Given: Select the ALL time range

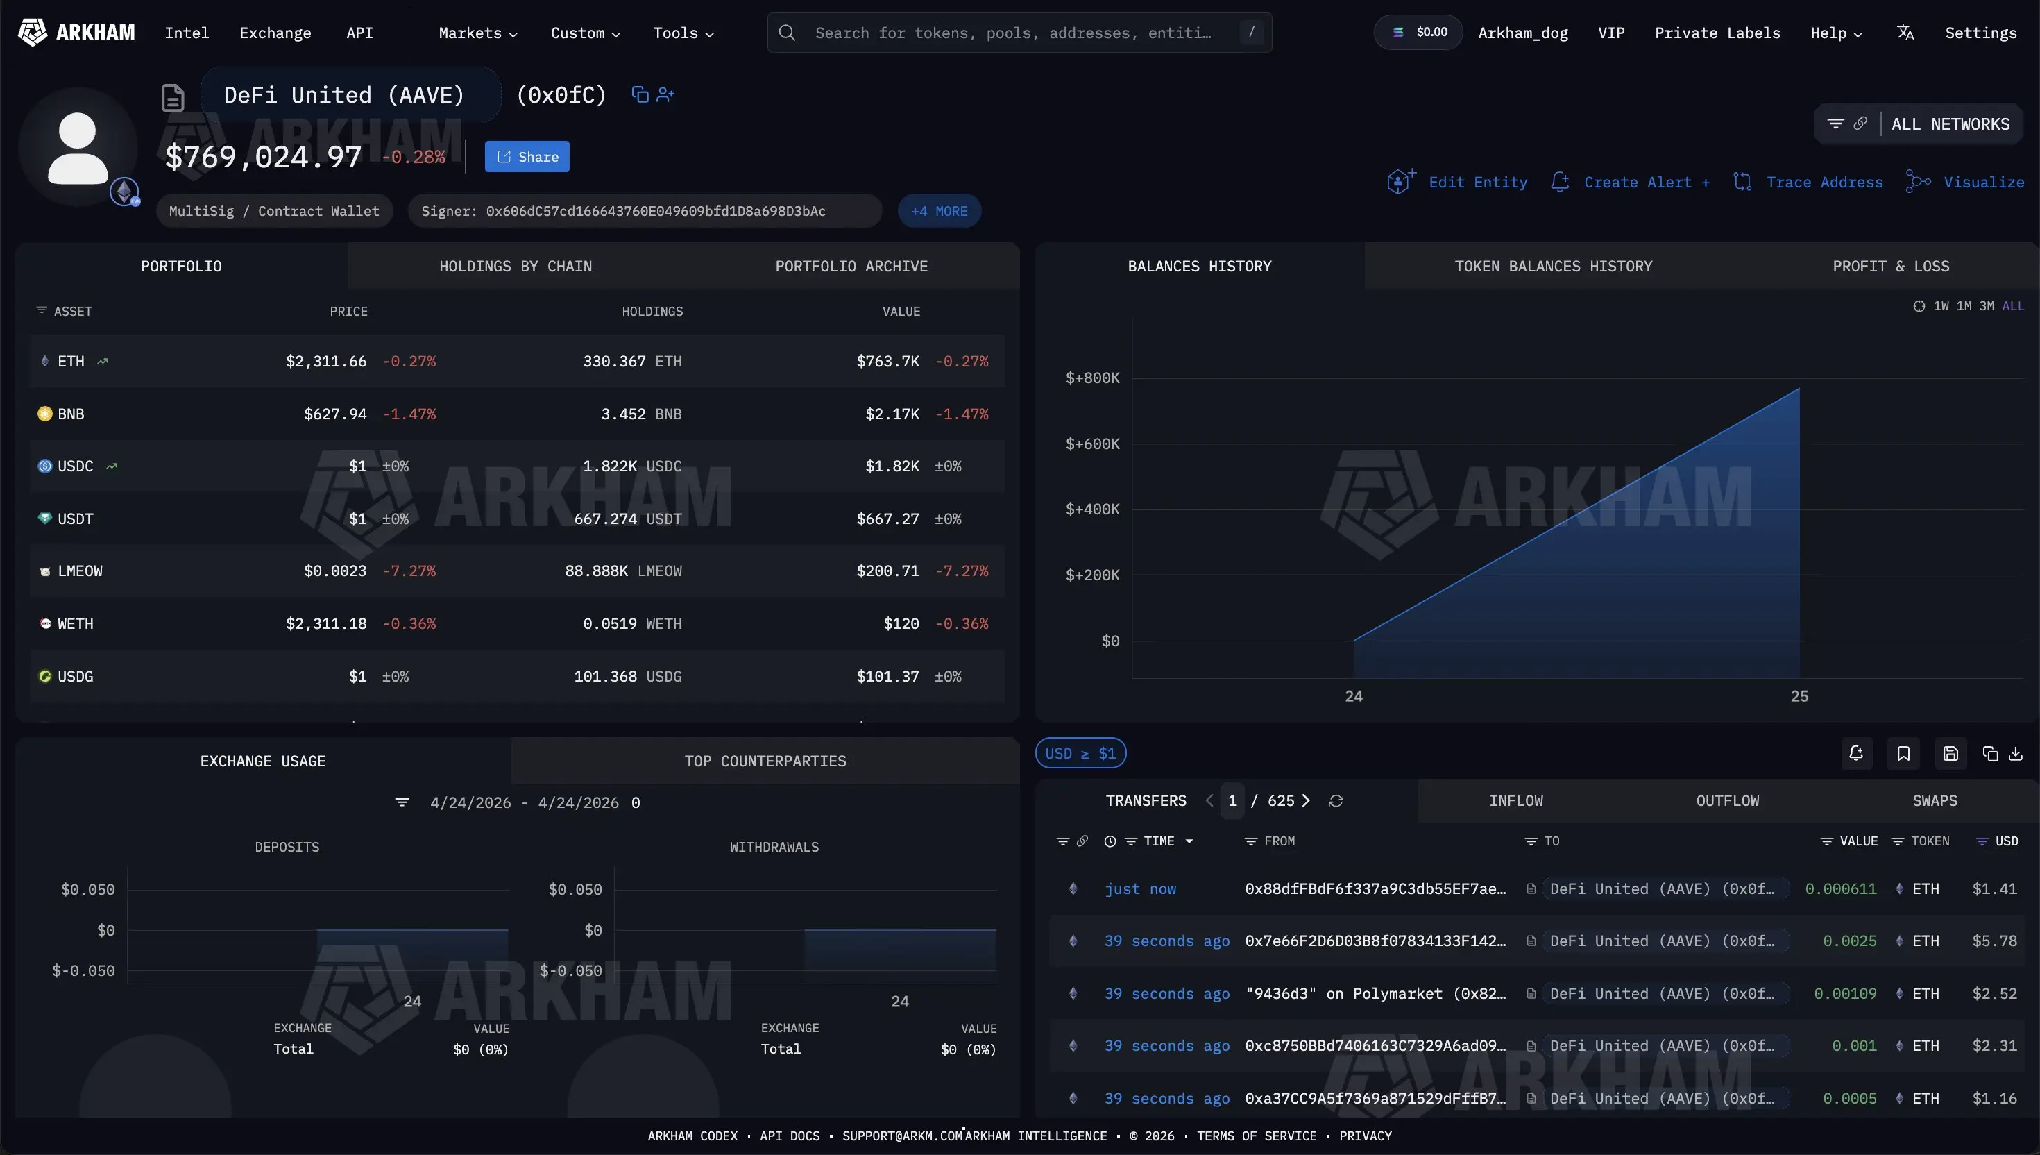Looking at the screenshot, I should 2012,306.
